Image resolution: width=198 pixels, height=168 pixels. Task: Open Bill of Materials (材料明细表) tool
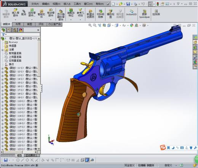click(x=101, y=14)
